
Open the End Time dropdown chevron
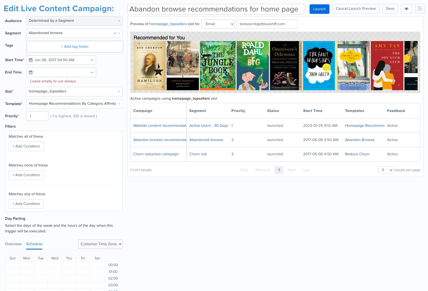pyautogui.click(x=92, y=72)
